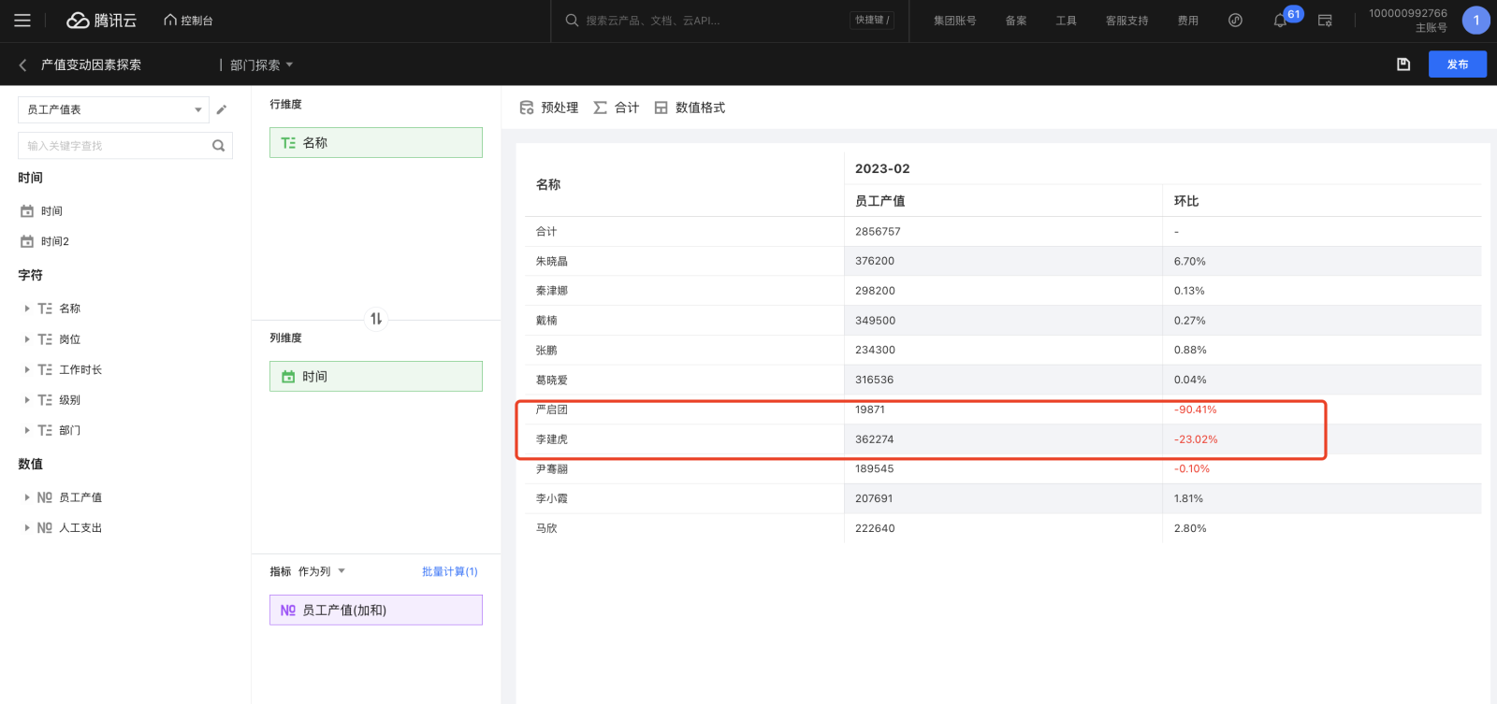This screenshot has height=704, width=1497.
Task: Open the 员工产值表 dataset dropdown
Action: (113, 109)
